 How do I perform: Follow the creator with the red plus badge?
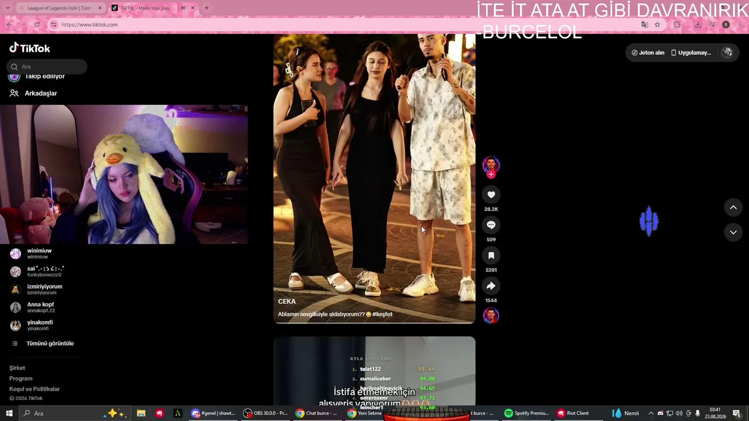coord(491,174)
